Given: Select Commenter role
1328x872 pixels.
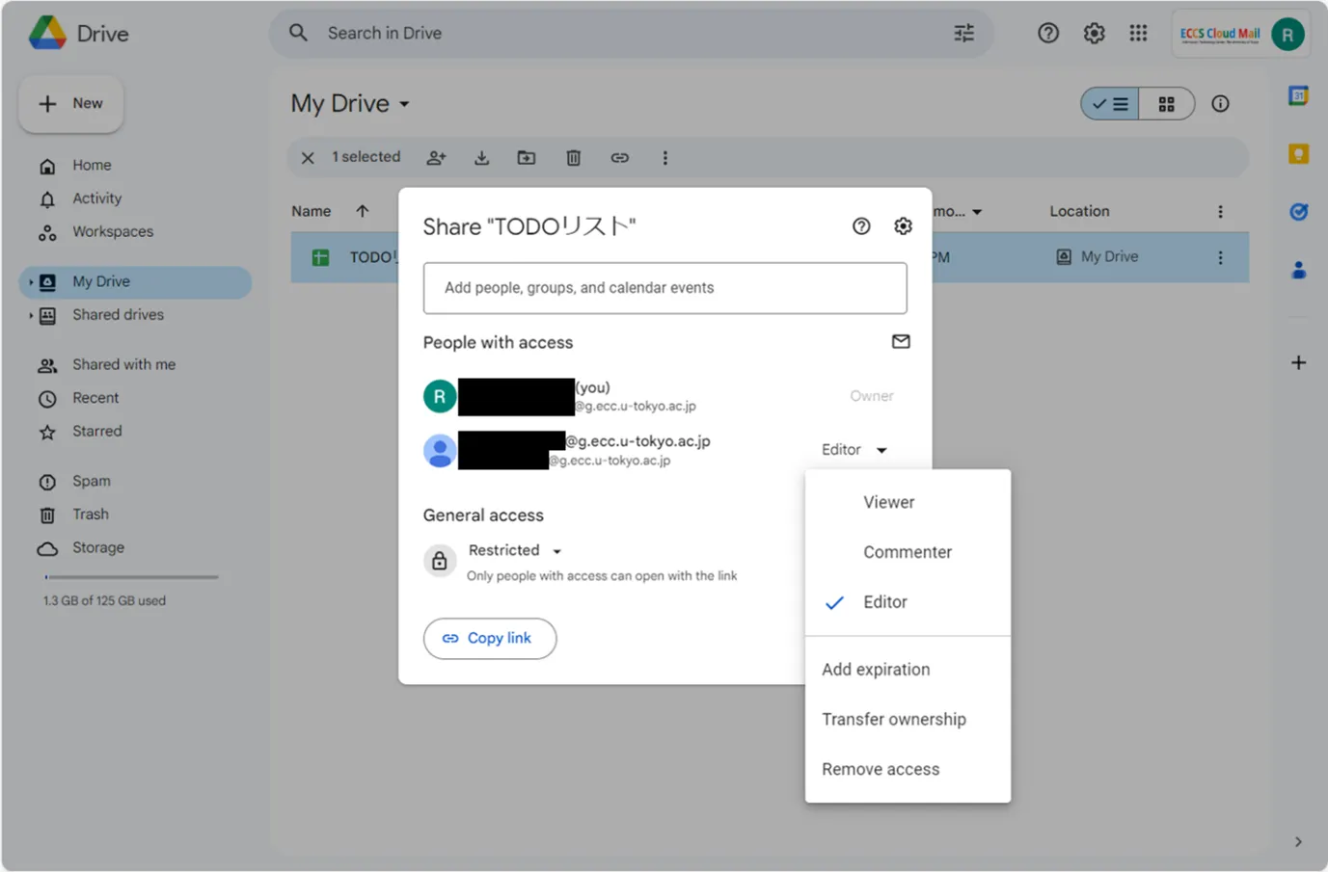Looking at the screenshot, I should (908, 552).
